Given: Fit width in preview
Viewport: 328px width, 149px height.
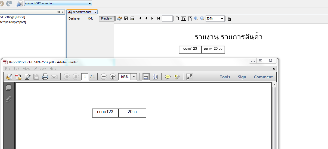Looking at the screenshot, I should coord(190,18).
